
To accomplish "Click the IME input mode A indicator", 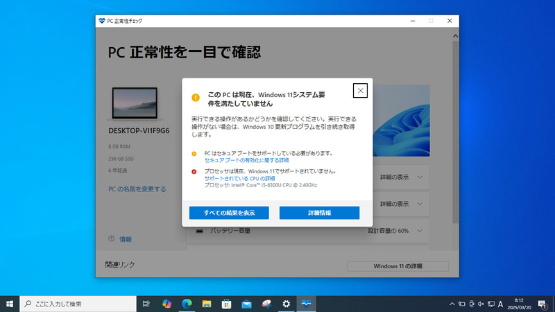I will pyautogui.click(x=500, y=304).
